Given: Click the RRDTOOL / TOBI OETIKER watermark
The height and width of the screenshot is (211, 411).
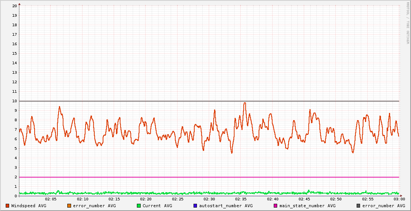Looking at the screenshot, I should click(x=408, y=23).
